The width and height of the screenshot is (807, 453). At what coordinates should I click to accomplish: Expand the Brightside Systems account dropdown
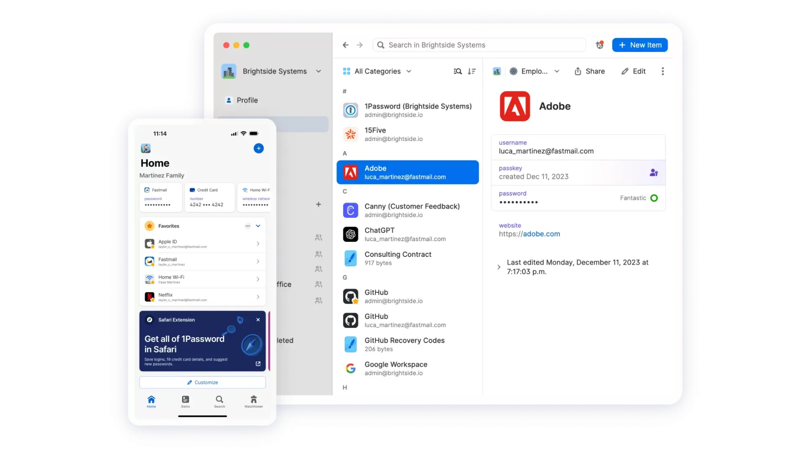(x=319, y=71)
